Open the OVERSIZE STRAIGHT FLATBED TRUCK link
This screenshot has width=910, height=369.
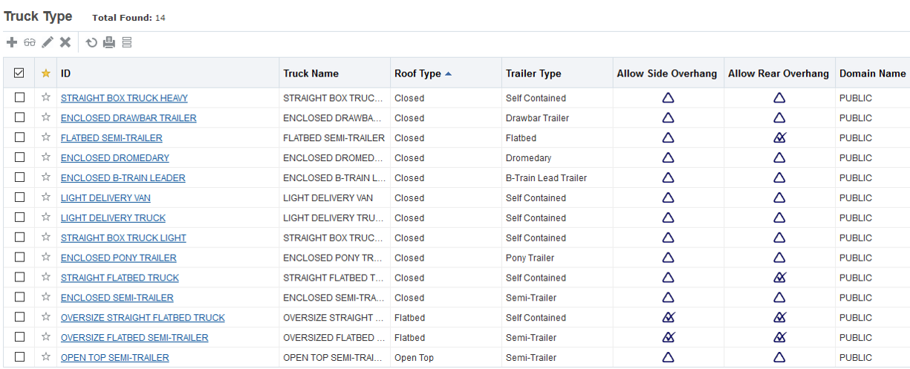point(143,318)
